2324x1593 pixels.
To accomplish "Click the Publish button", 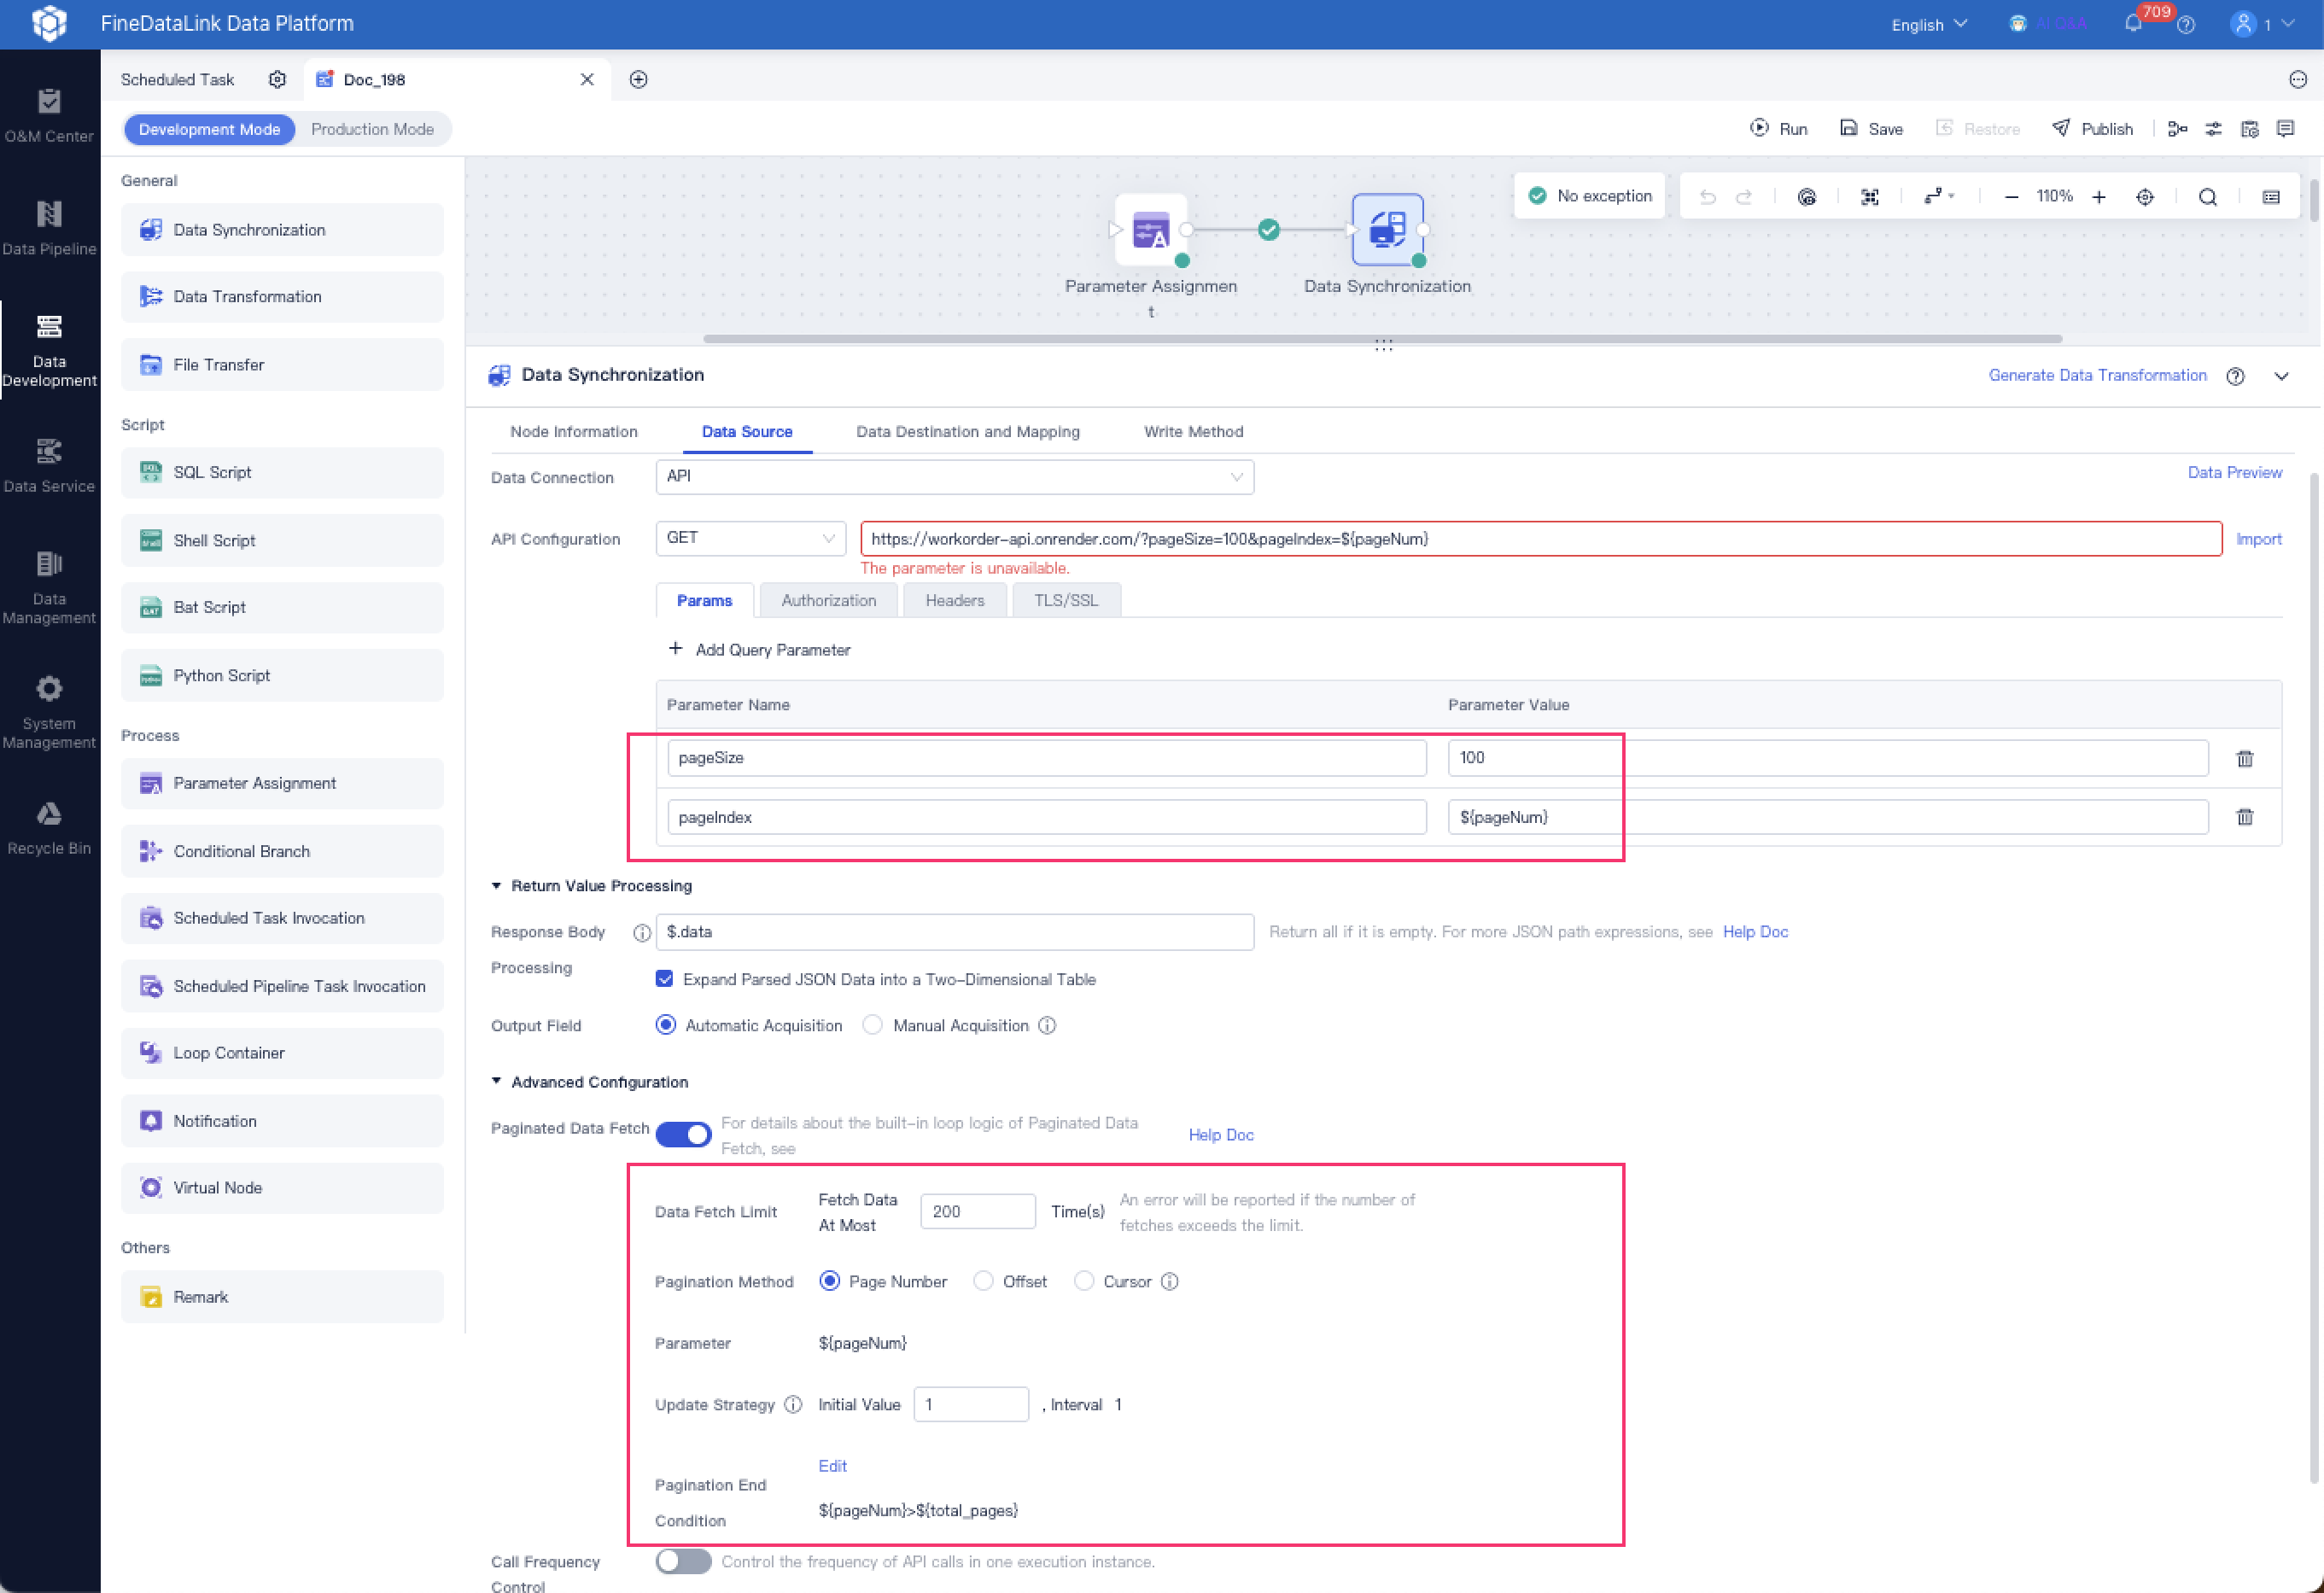I will tap(2093, 128).
